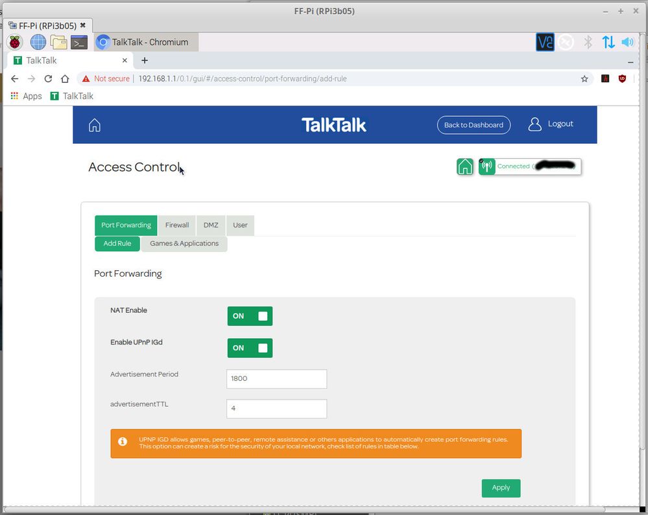The width and height of the screenshot is (648, 515).
Task: Click the TalkTalk home icon in header
Action: pos(95,125)
